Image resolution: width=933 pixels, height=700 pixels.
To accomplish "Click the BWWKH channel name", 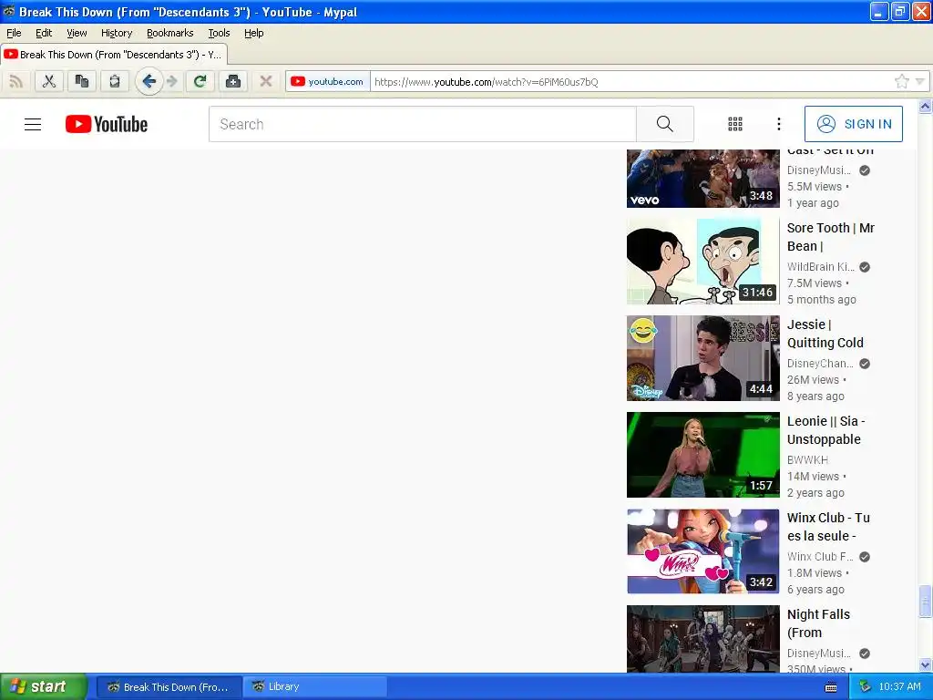I will (807, 459).
